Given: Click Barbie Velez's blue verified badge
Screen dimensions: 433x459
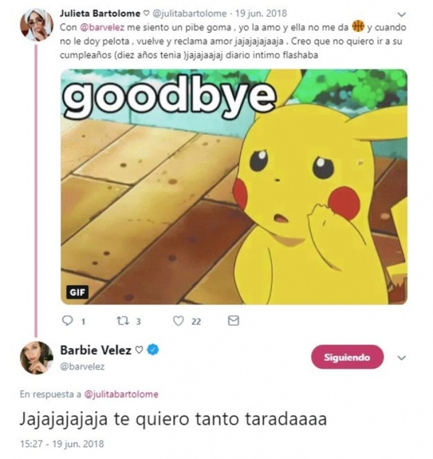Looking at the screenshot, I should click(x=153, y=350).
